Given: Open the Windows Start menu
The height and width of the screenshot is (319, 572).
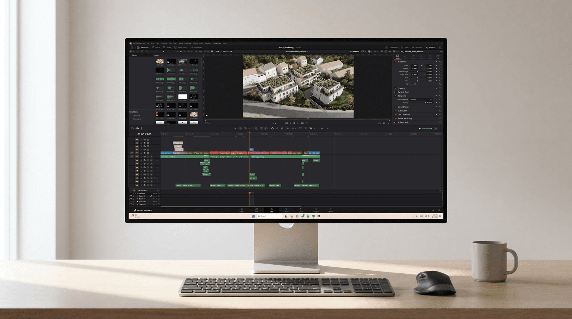Looking at the screenshot, I should tap(253, 216).
